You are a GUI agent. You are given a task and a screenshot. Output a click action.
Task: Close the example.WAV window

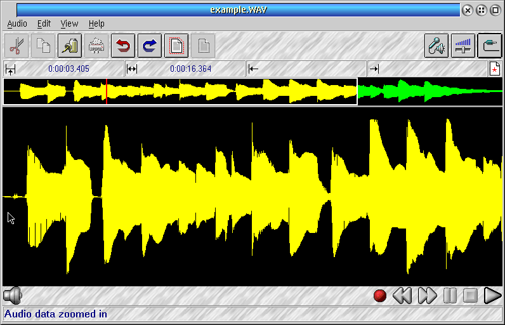coord(468,10)
